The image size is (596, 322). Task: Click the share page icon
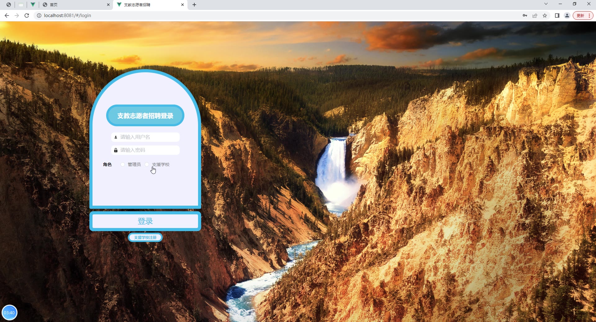(535, 16)
